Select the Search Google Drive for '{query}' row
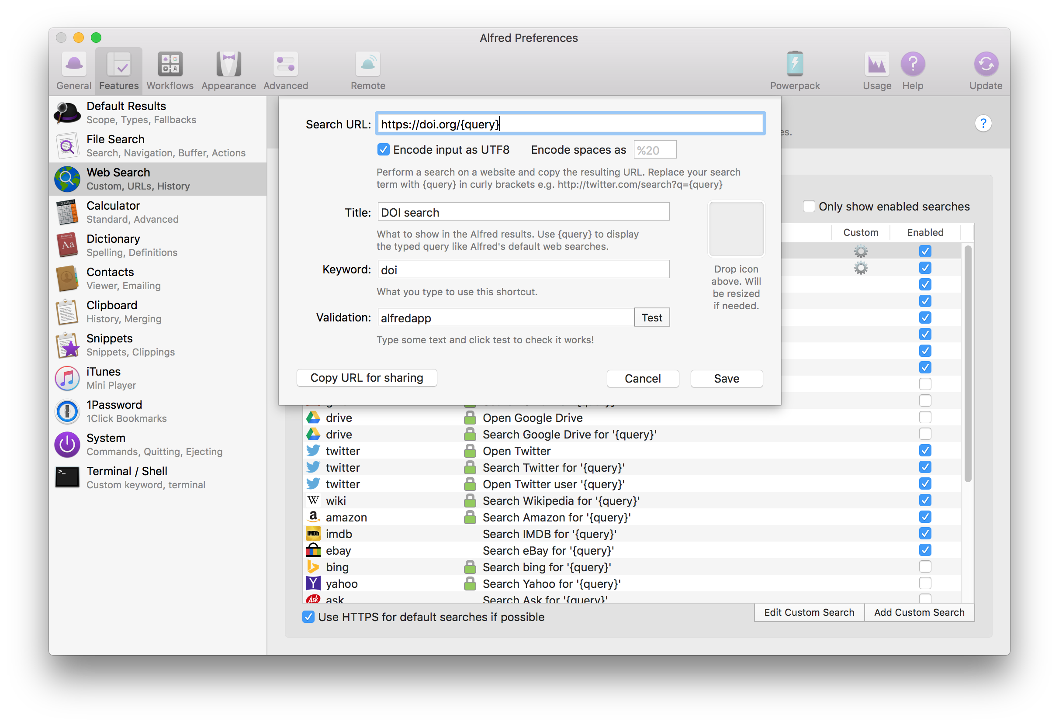 (633, 435)
